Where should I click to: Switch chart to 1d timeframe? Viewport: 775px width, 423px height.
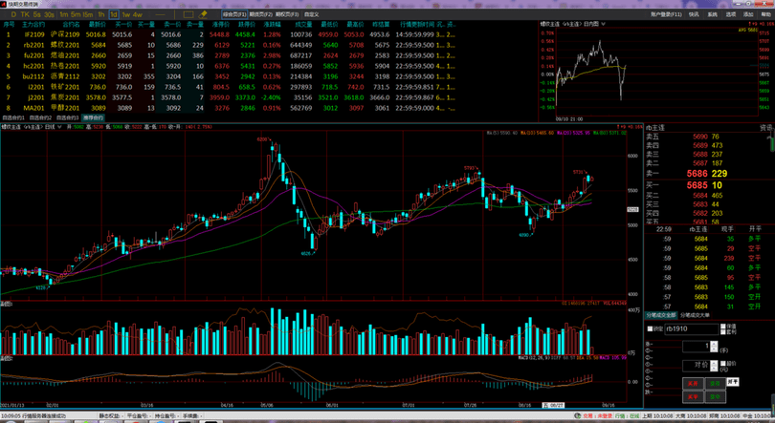tap(114, 15)
